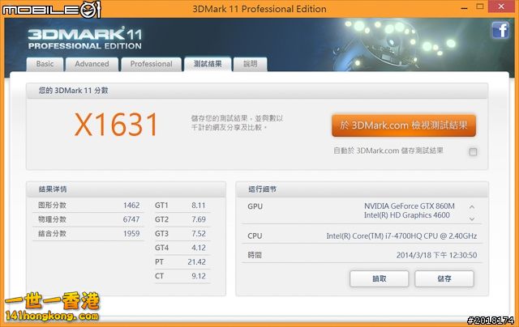Close the 3DMark 11 window
Screen dimensions: 519x327
click(501, 6)
